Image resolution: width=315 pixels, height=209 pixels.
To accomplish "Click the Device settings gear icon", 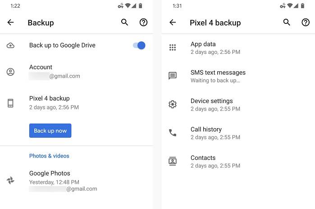I will coord(173,104).
